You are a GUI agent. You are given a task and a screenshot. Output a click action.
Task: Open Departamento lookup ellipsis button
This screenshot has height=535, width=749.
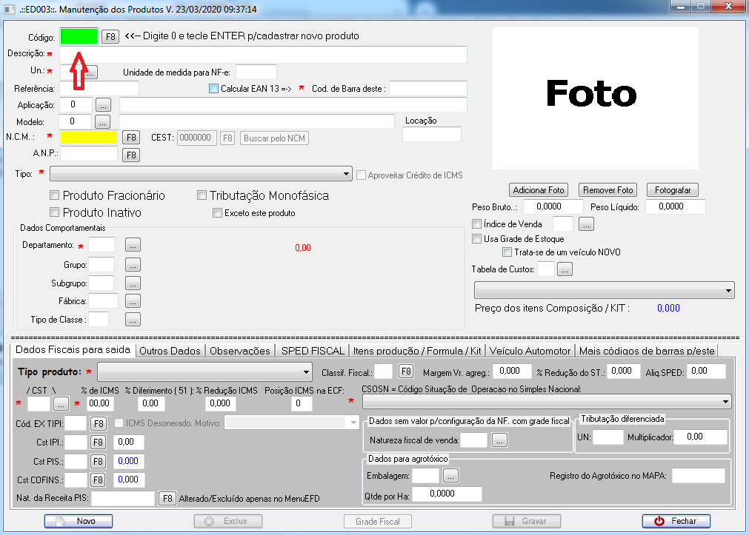click(133, 245)
